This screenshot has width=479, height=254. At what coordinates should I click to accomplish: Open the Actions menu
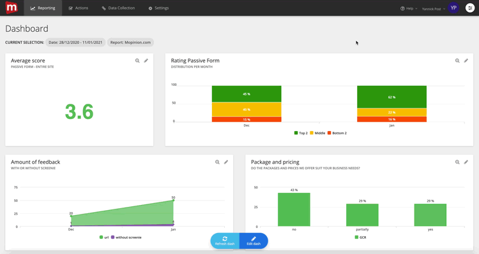79,8
